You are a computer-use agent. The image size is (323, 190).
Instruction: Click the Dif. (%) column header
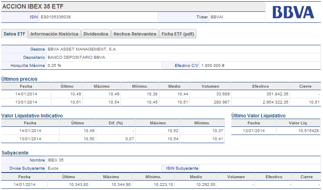pos(116,123)
